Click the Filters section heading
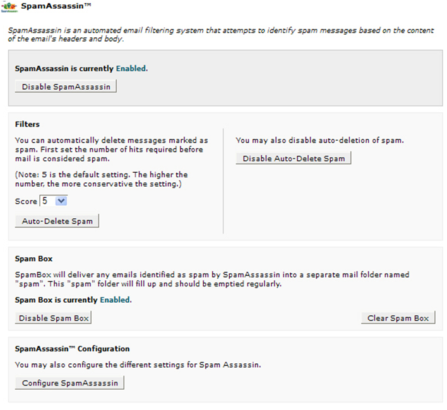Screen dimensions: 447x410 pyautogui.click(x=27, y=124)
